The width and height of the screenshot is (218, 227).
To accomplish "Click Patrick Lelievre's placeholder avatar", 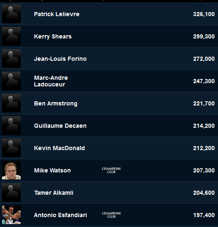I will click(11, 14).
